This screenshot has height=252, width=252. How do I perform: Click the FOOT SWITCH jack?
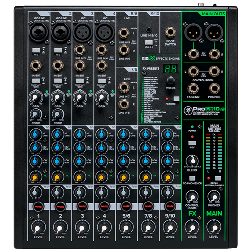pyautogui.click(x=170, y=33)
